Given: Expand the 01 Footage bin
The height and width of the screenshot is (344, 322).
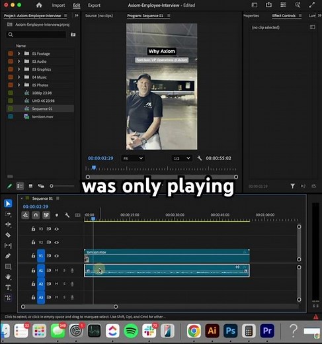Looking at the screenshot, I should 19,54.
